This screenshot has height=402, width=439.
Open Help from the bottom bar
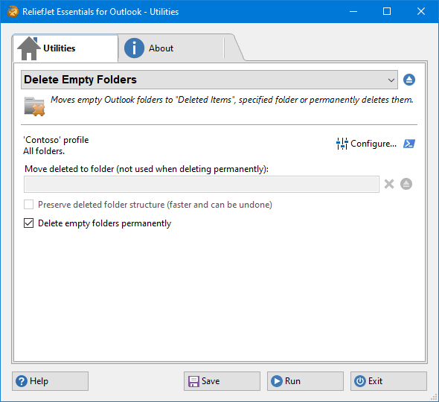pos(50,381)
